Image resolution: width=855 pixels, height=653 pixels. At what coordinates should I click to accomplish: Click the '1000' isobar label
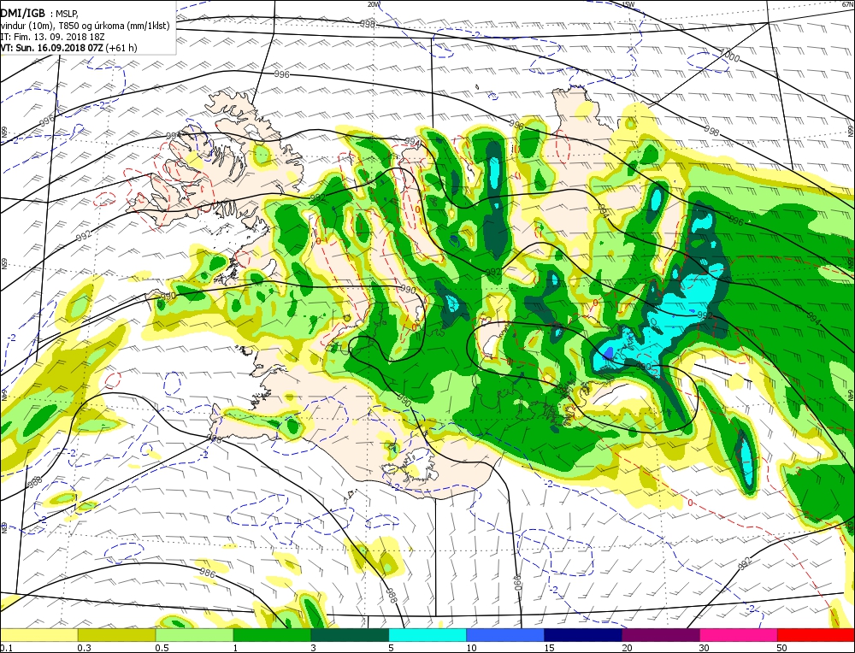(729, 55)
